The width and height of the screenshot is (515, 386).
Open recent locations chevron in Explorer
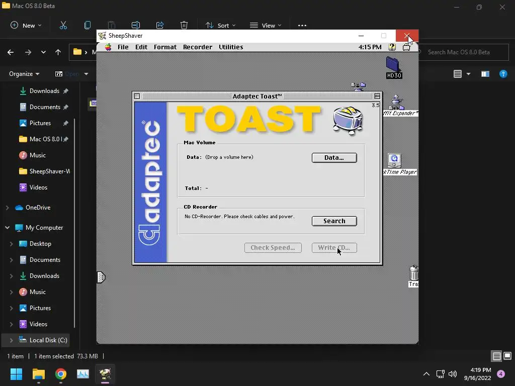43,52
